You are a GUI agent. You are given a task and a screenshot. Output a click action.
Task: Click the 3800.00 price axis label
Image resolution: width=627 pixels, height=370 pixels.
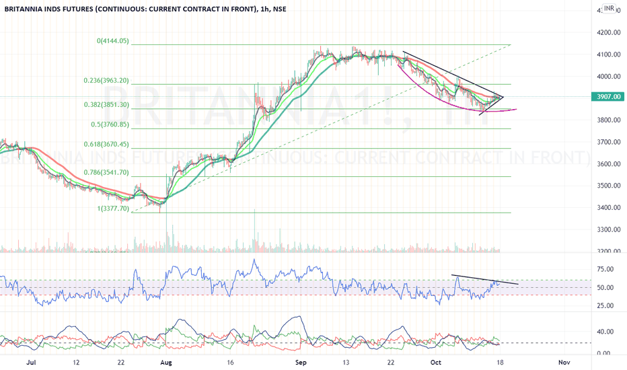click(609, 120)
